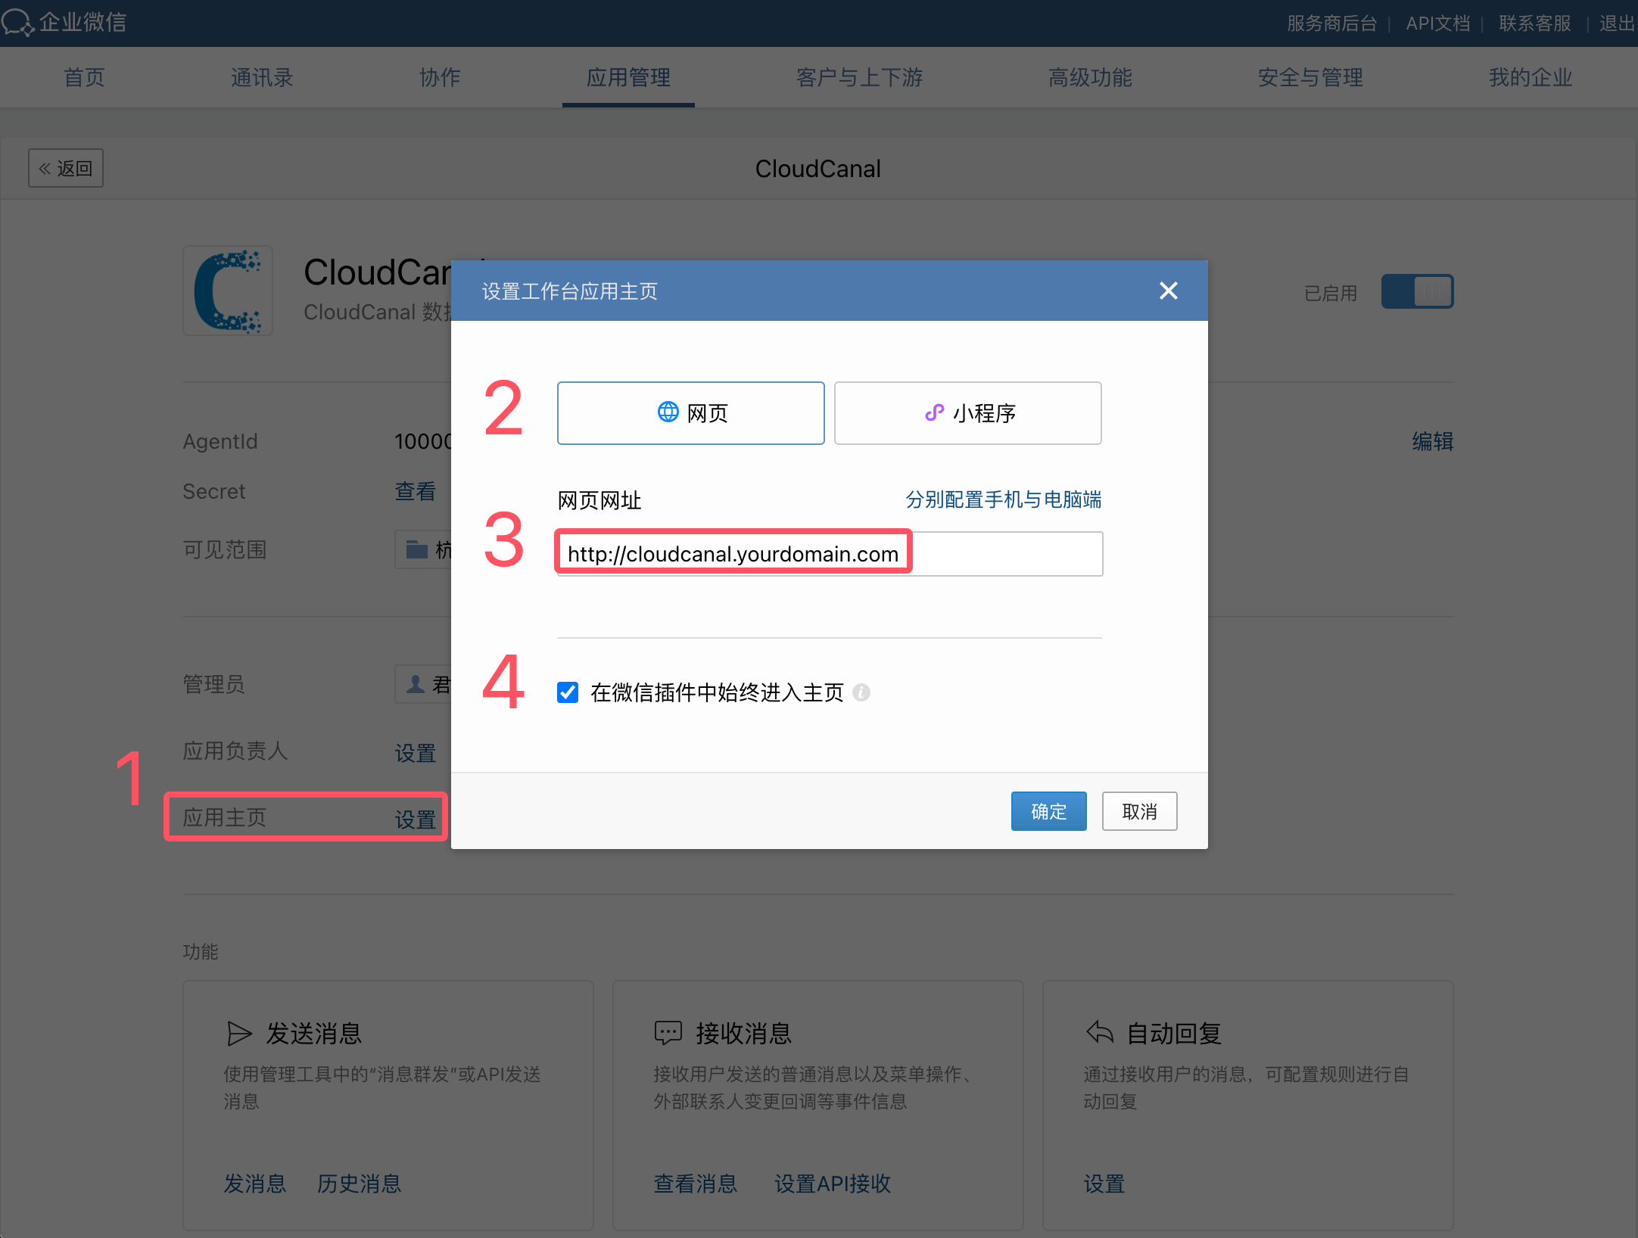Click the 网页网址 URL input field

click(830, 554)
